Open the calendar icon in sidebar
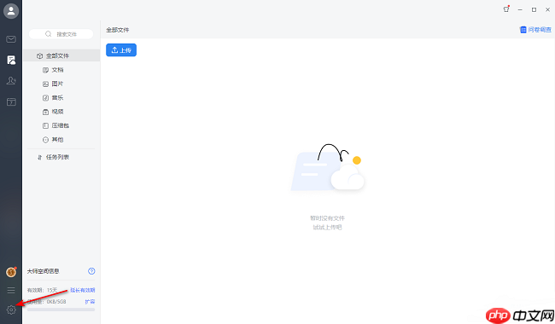The image size is (555, 324). click(x=11, y=101)
